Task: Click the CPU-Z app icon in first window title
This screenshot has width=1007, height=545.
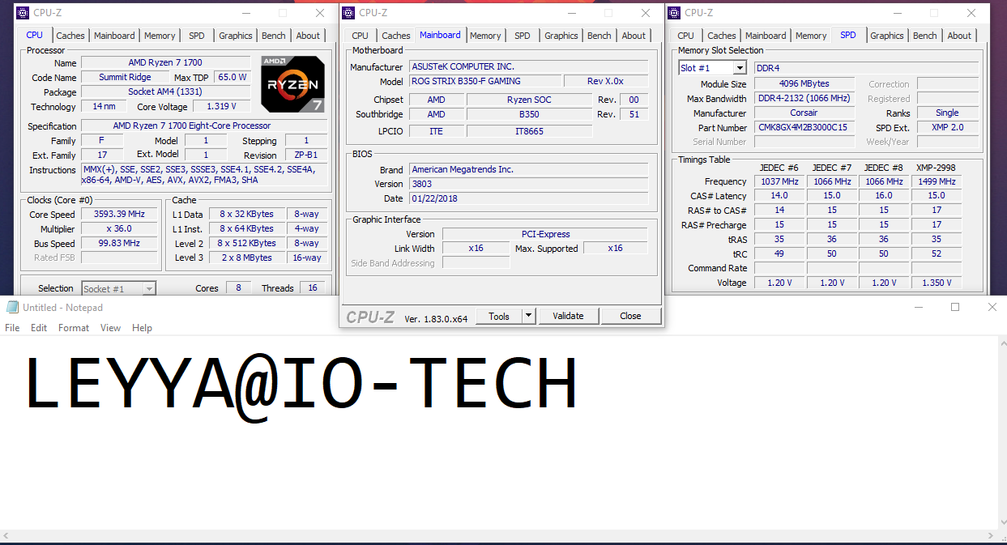Action: 23,13
